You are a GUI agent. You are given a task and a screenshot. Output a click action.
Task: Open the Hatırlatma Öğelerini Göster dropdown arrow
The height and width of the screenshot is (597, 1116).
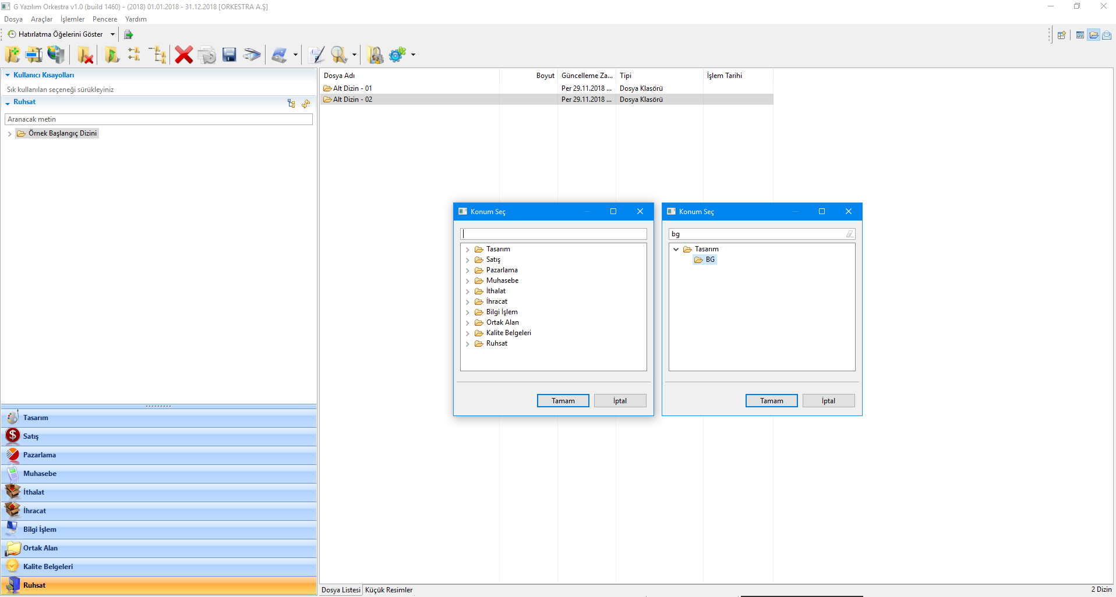112,34
